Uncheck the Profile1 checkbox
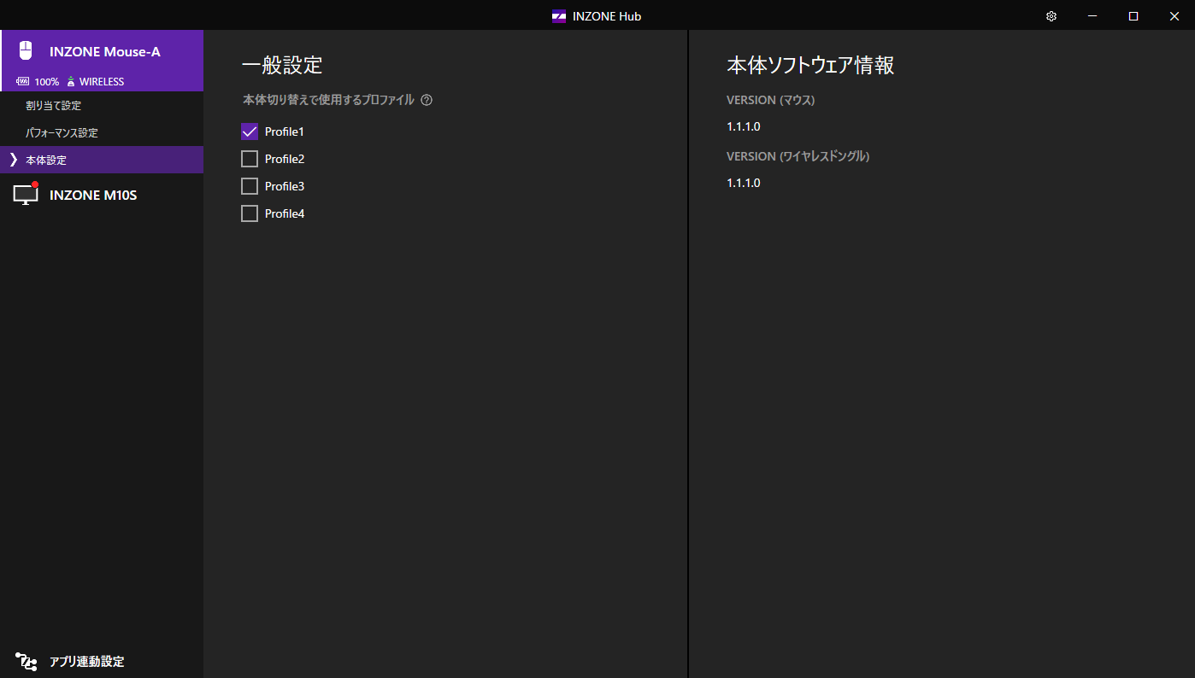Viewport: 1195px width, 678px height. pyautogui.click(x=250, y=132)
